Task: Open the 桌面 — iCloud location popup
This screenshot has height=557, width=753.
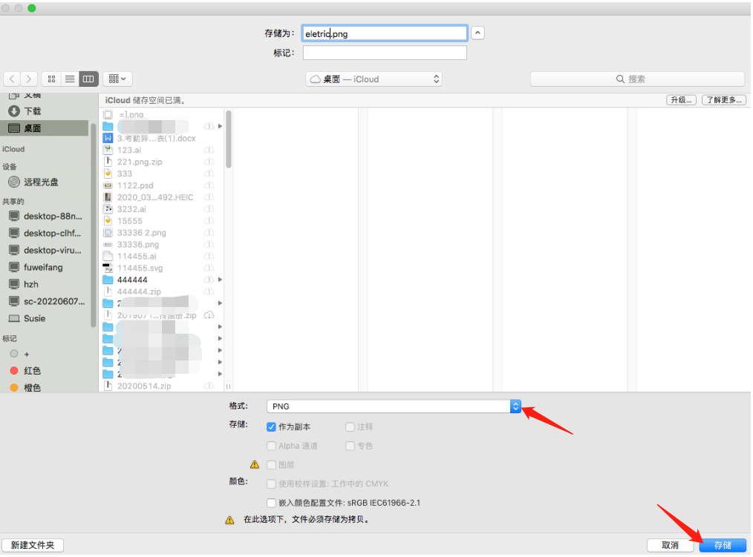Action: click(x=375, y=79)
